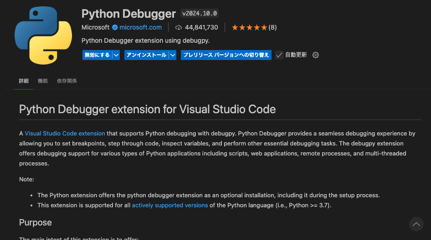Click 'Python Debugger extension for Visual Studio Code' heading
The height and width of the screenshot is (240, 431).
147,109
